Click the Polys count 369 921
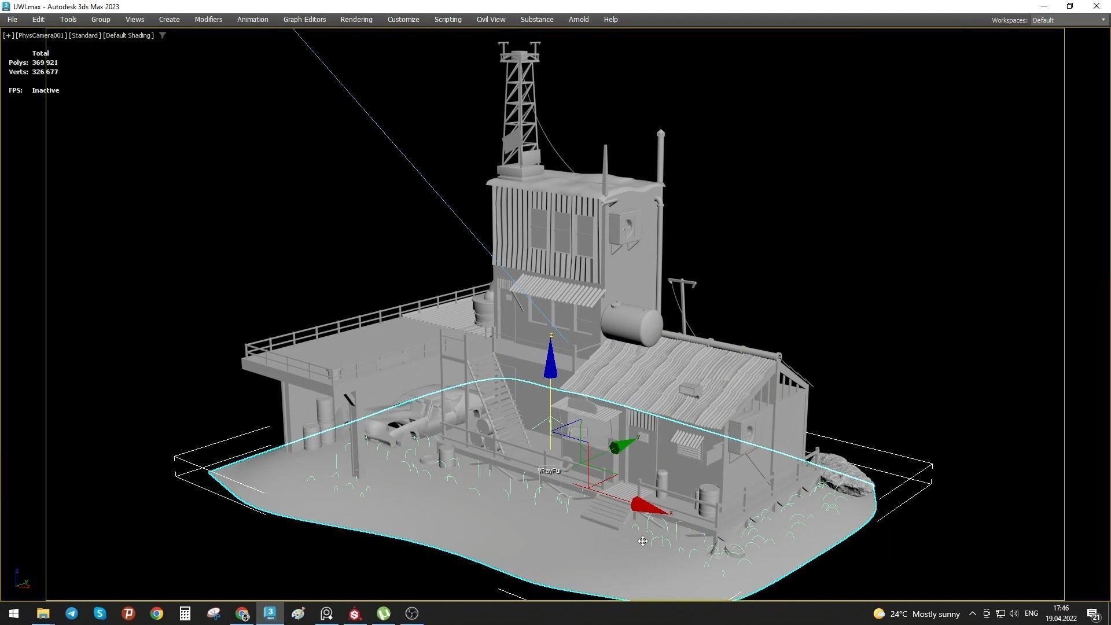Image resolution: width=1111 pixels, height=625 pixels. [x=45, y=62]
